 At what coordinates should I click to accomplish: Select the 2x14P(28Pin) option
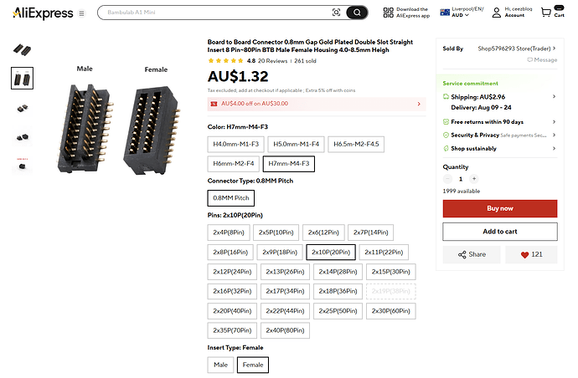(x=338, y=272)
